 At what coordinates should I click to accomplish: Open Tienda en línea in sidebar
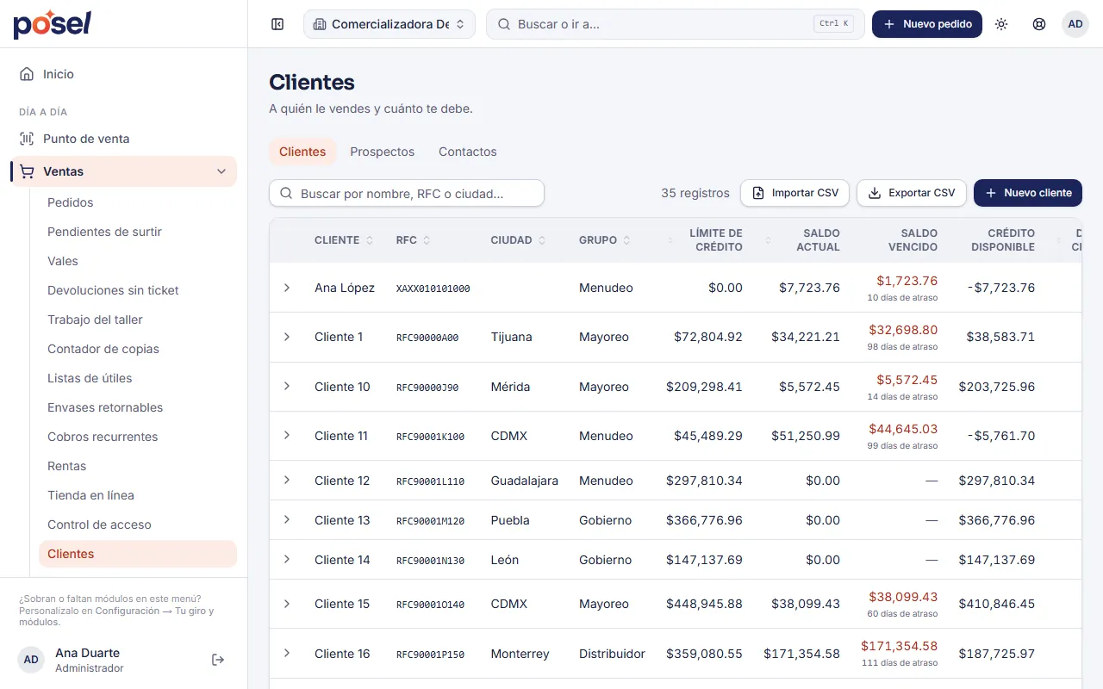pyautogui.click(x=138, y=495)
